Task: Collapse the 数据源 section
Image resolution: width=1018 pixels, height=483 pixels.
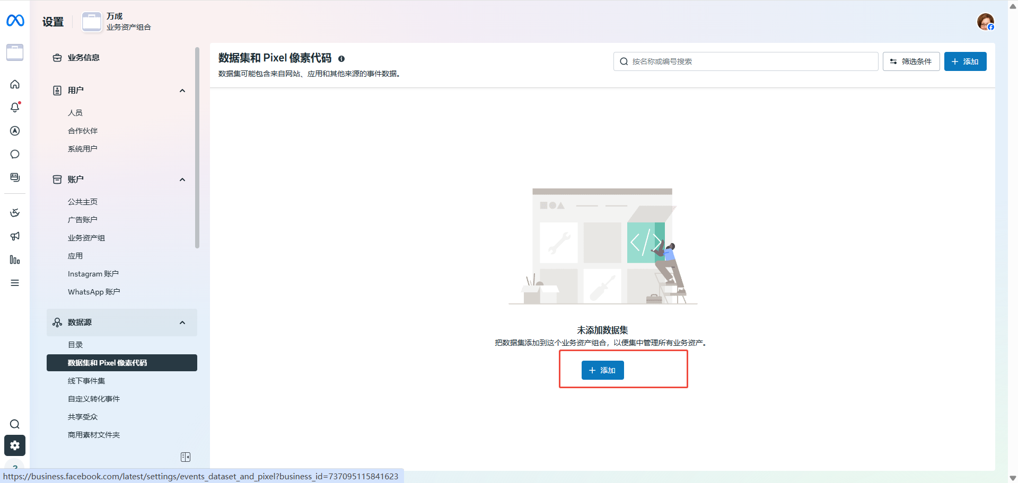Action: 182,323
